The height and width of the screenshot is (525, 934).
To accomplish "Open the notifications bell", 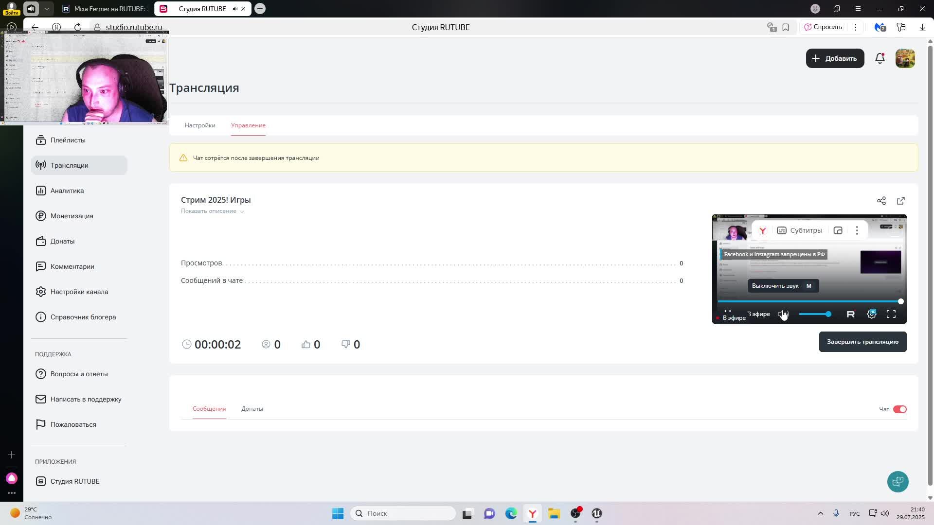I will [x=880, y=58].
